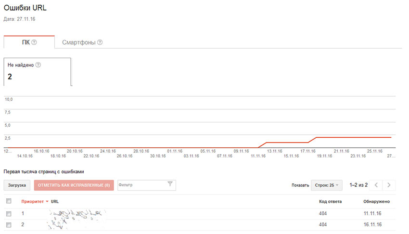Click the sort arrow beside Приоритет
Image resolution: width=409 pixels, height=234 pixels.
click(47, 201)
